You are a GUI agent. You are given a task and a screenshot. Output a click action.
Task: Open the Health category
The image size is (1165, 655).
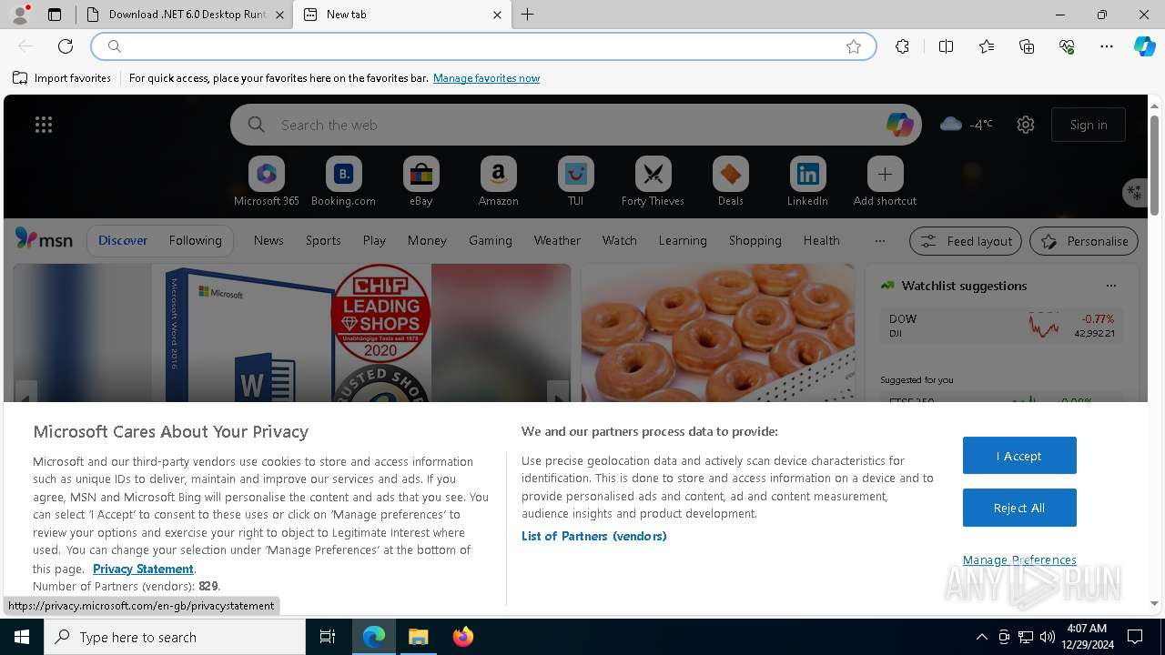(821, 240)
